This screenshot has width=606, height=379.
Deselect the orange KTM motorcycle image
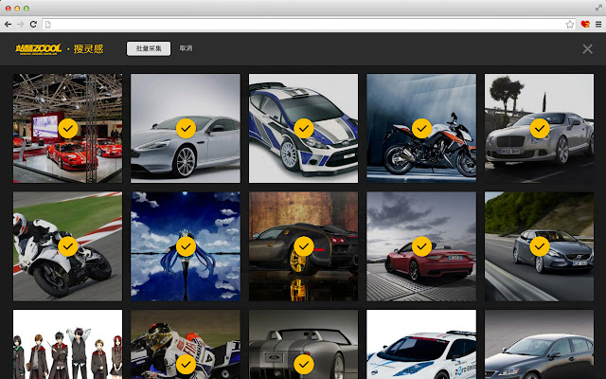click(x=421, y=129)
